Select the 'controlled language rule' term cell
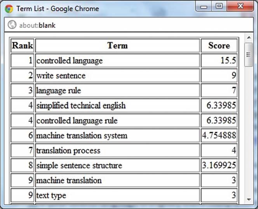Viewport: 258px width, 209px height. 117,120
